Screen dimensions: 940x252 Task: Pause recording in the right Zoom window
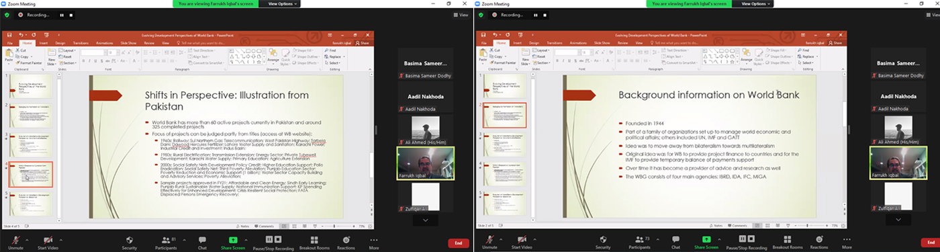click(536, 15)
